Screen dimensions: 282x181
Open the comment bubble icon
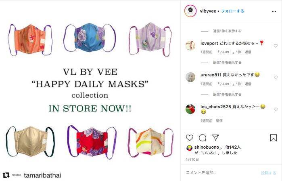click(203, 138)
